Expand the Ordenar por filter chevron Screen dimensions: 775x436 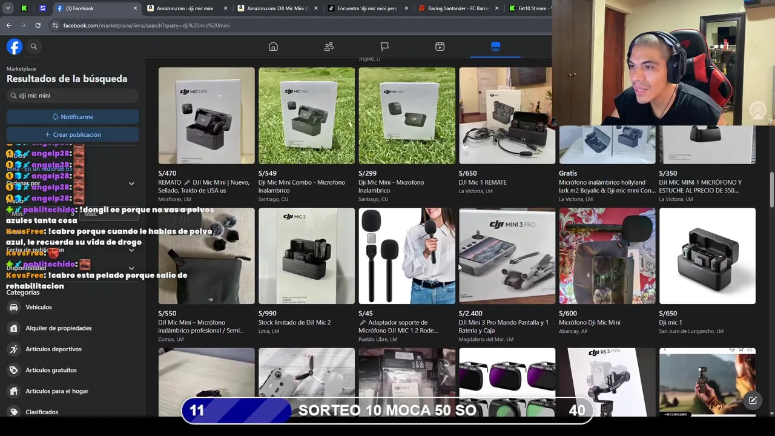[x=131, y=183]
